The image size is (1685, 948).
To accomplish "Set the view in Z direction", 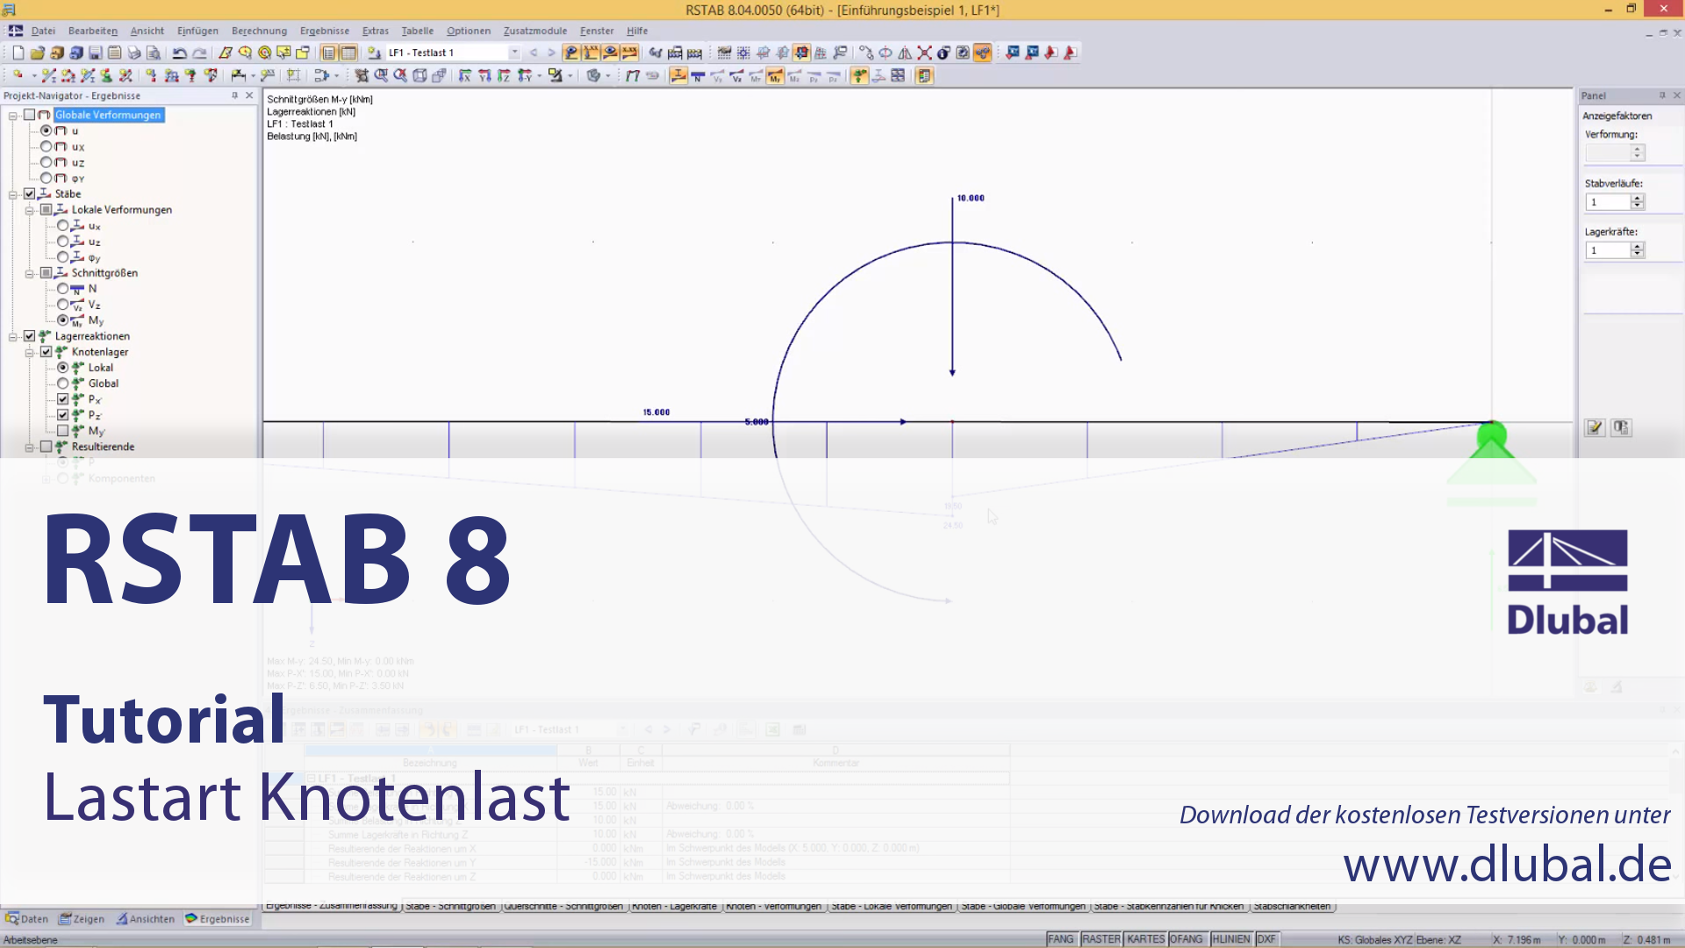I will (x=504, y=75).
